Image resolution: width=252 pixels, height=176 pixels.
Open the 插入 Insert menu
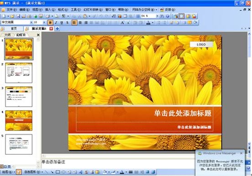[50, 10]
